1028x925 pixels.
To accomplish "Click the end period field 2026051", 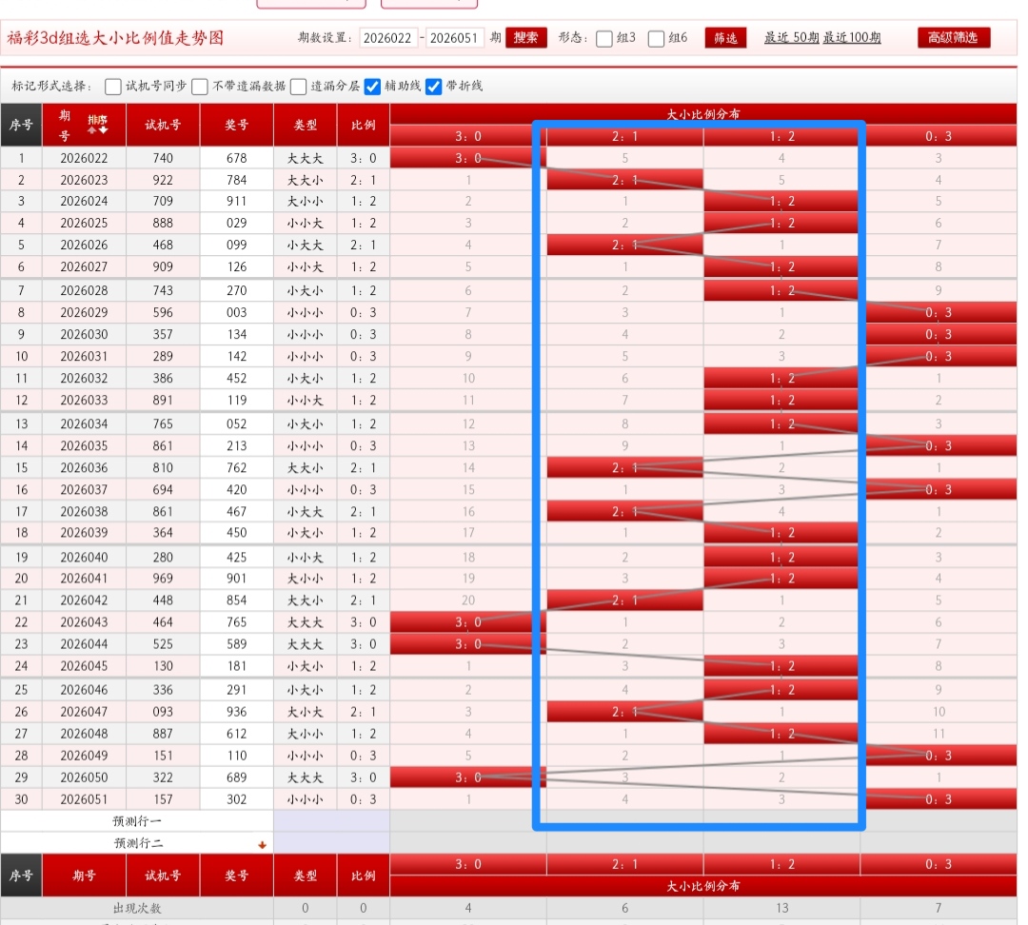I will point(454,39).
